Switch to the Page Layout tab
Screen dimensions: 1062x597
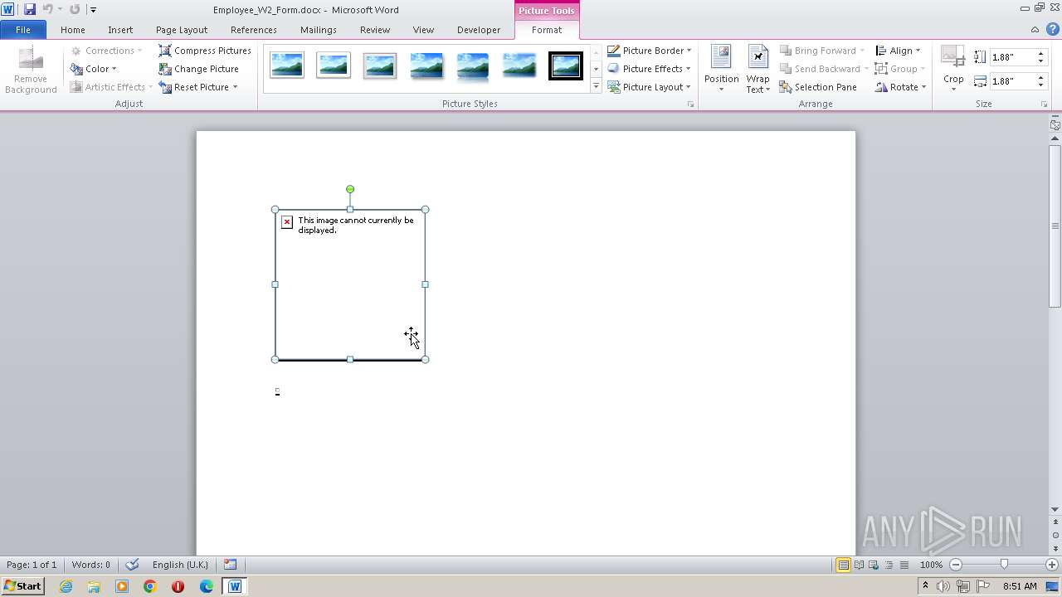(x=182, y=30)
